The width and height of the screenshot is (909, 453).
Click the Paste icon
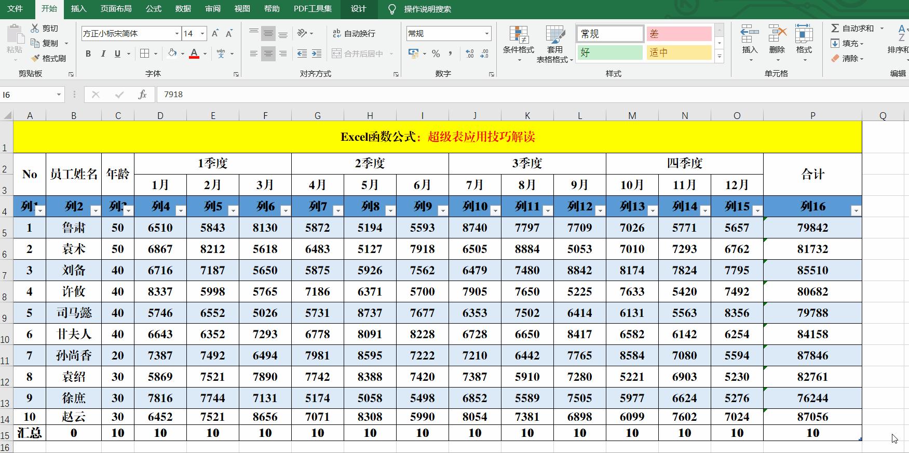click(x=15, y=35)
